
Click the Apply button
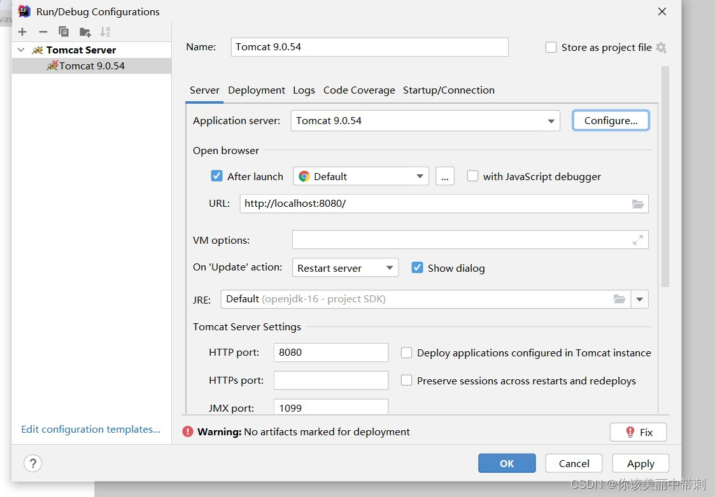pos(641,463)
